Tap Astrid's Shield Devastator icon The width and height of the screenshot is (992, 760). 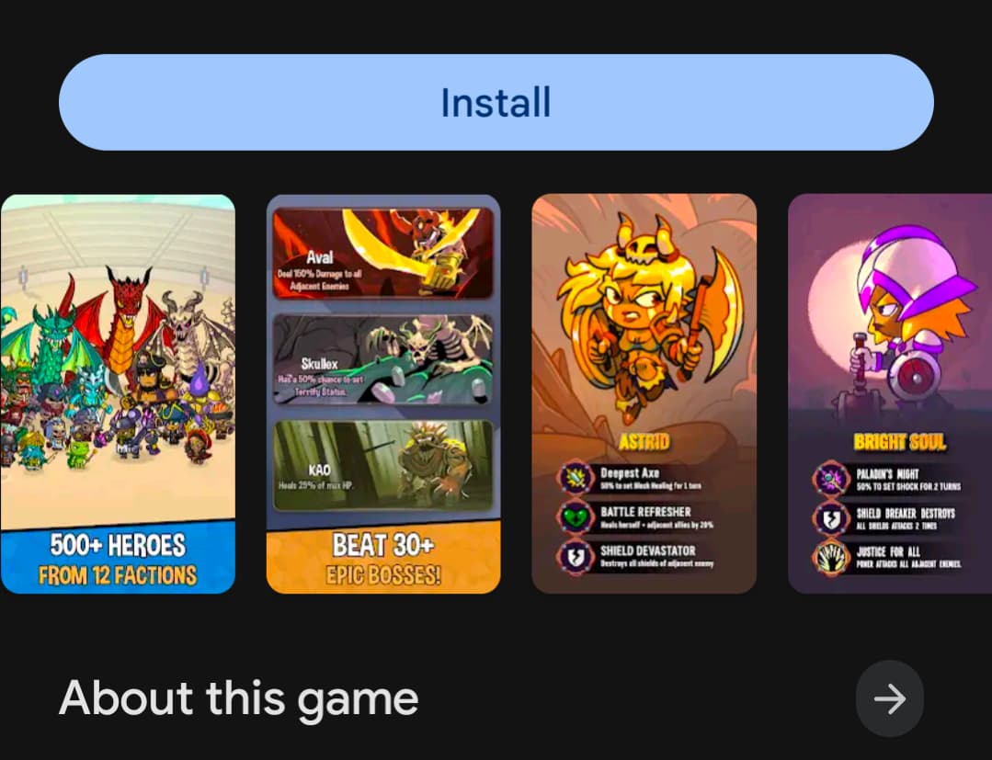point(576,556)
